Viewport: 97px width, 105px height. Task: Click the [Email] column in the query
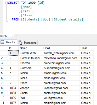coord(27,11)
